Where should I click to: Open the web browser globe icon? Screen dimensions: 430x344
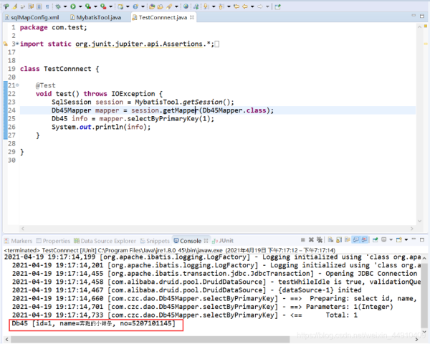186,6
